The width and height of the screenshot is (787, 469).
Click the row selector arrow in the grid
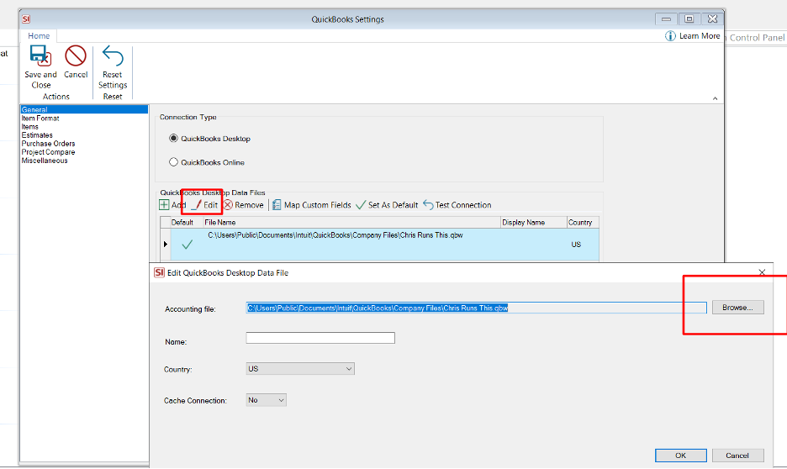click(166, 245)
